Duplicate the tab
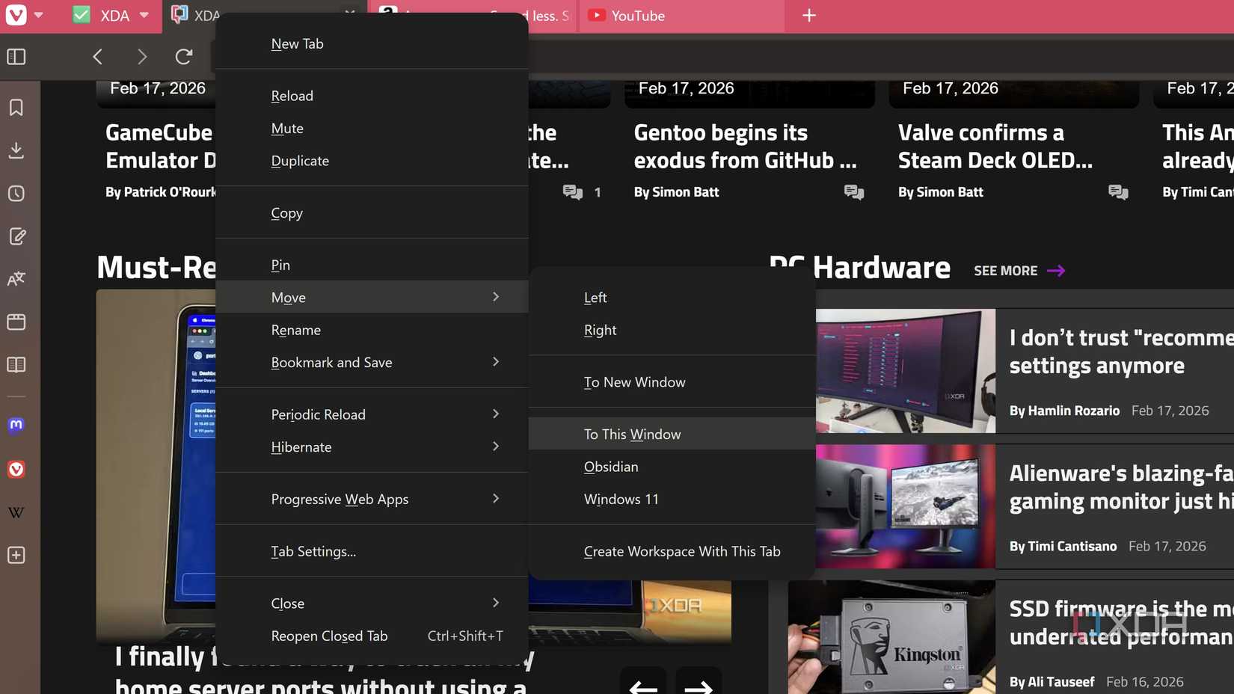The image size is (1234, 694). pos(372,161)
